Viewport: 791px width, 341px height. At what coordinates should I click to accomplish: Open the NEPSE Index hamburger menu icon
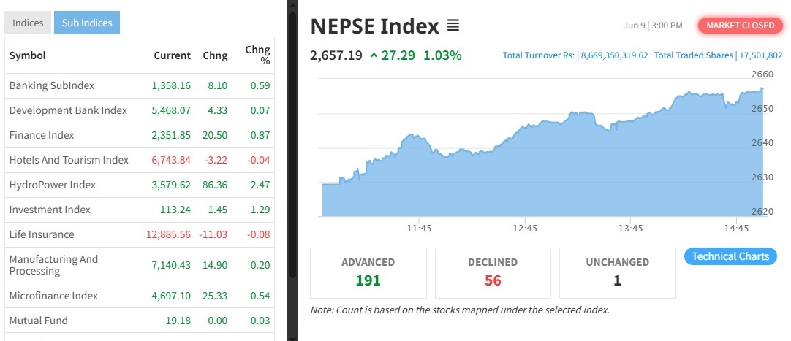453,26
